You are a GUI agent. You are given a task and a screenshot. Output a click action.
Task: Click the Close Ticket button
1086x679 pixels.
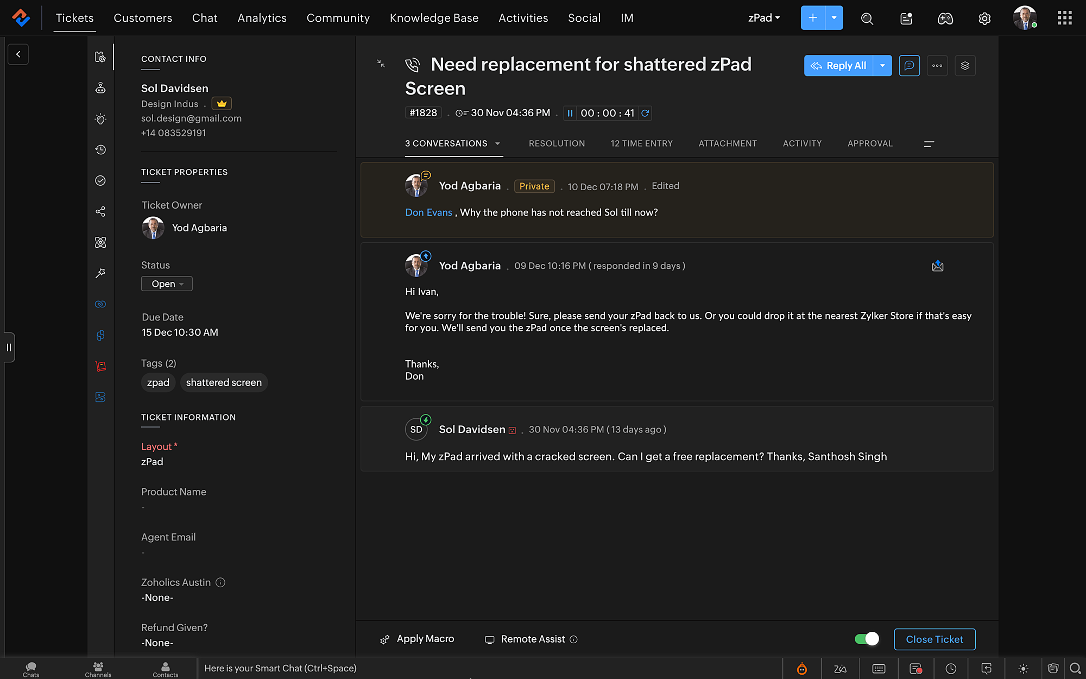point(934,639)
